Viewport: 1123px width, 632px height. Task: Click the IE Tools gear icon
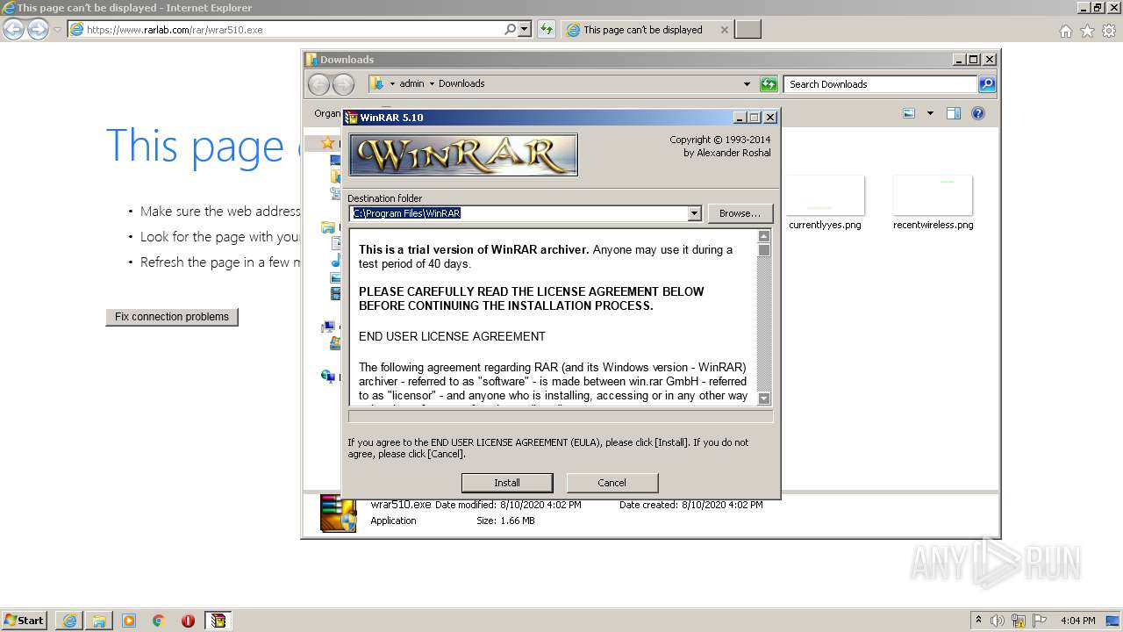tap(1109, 31)
